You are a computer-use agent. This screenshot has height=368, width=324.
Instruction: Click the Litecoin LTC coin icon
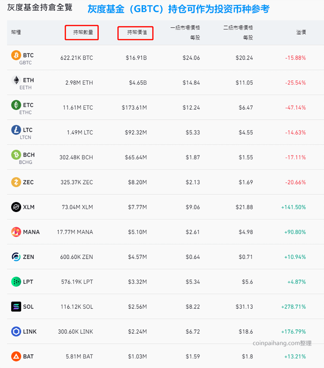click(x=16, y=130)
